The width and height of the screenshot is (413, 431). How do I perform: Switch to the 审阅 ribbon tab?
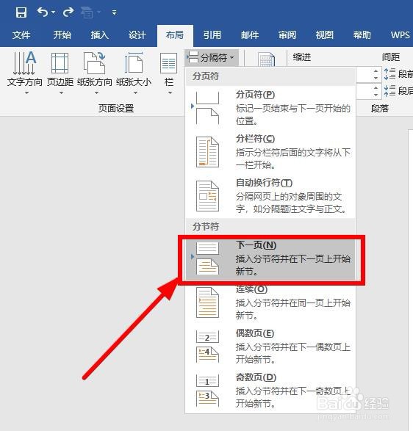tap(287, 35)
